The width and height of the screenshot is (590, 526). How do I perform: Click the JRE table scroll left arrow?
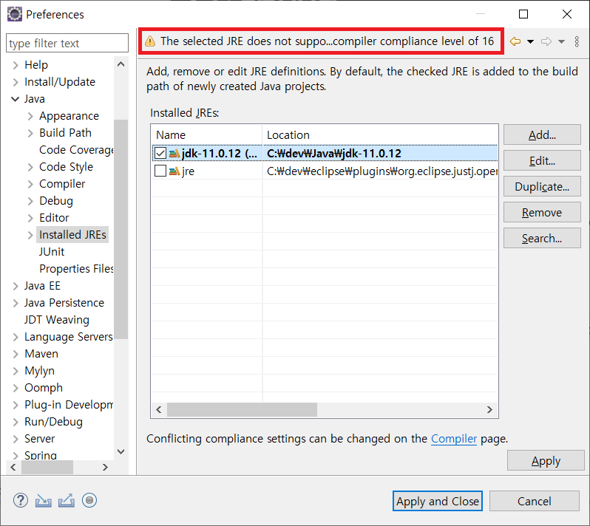pos(159,409)
